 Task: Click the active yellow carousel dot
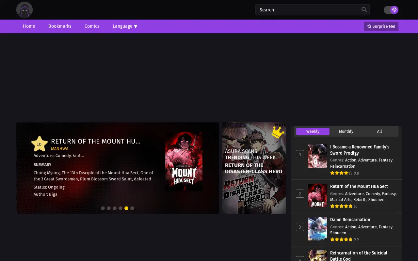pyautogui.click(x=126, y=208)
